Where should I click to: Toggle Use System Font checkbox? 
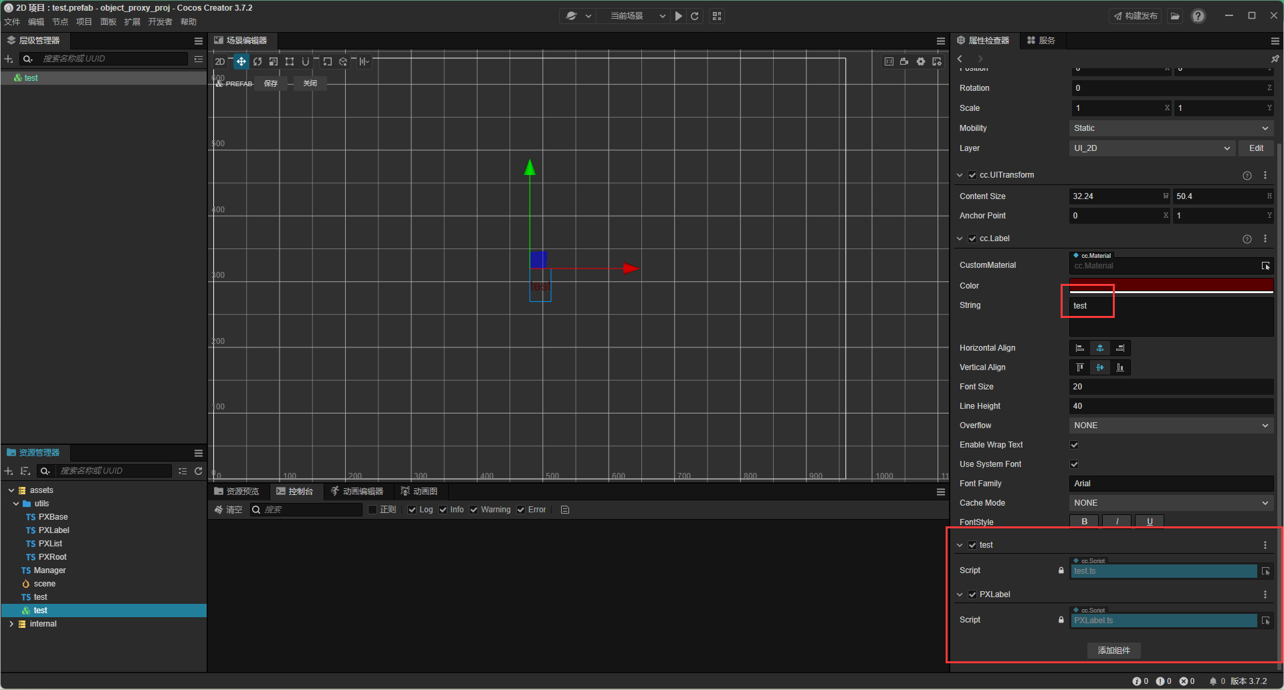pos(1074,464)
